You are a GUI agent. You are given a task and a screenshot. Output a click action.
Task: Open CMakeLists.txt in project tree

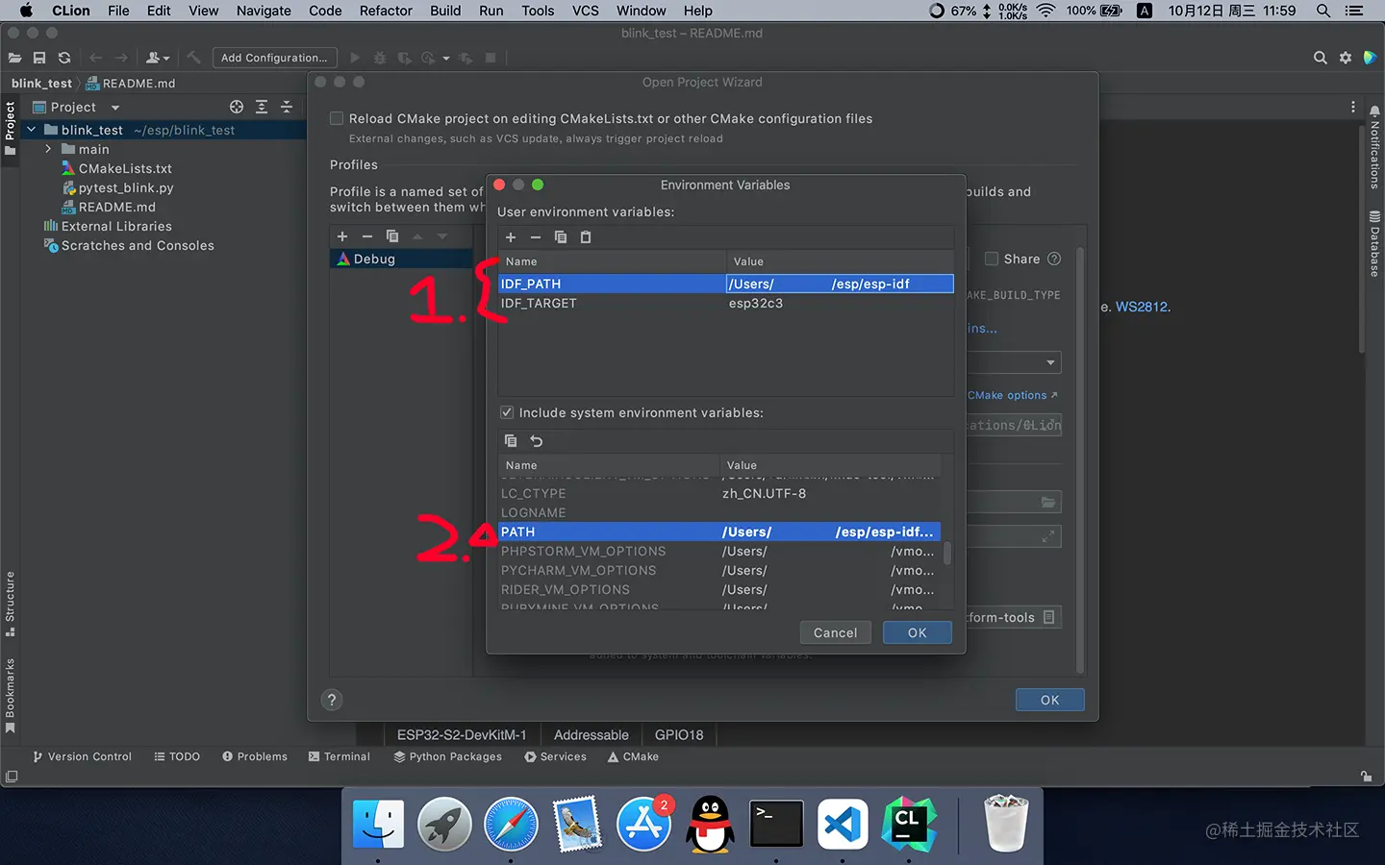[125, 168]
